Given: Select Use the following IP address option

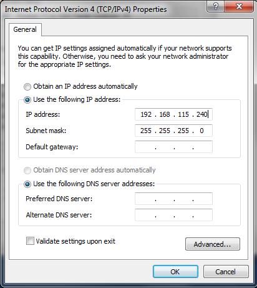Looking at the screenshot, I should (x=27, y=100).
